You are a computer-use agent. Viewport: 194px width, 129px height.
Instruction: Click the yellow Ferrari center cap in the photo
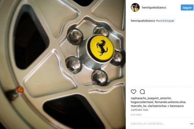click(102, 48)
